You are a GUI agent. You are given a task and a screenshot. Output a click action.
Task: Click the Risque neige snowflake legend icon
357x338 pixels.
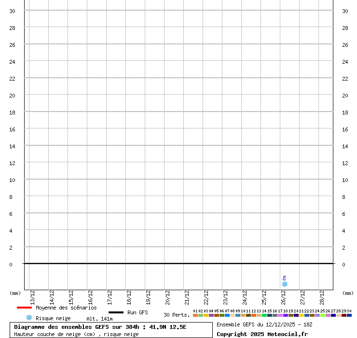click(29, 318)
